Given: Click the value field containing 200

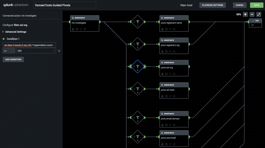Looking at the screenshot, I should (x=36, y=51).
